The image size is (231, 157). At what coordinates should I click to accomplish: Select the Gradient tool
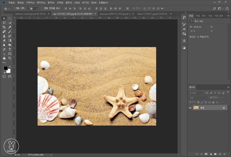click(10, 40)
